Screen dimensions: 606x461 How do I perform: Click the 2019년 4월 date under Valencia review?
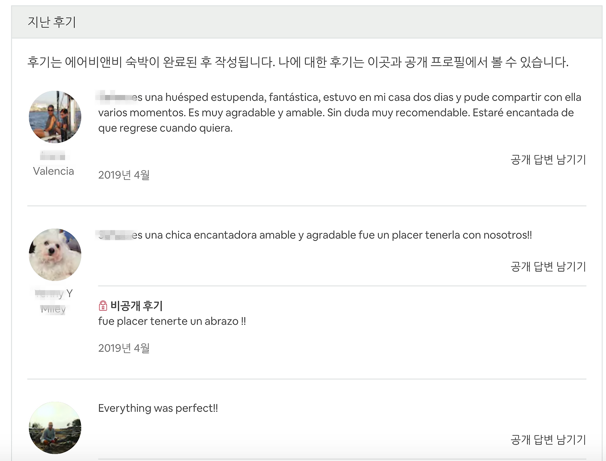124,175
